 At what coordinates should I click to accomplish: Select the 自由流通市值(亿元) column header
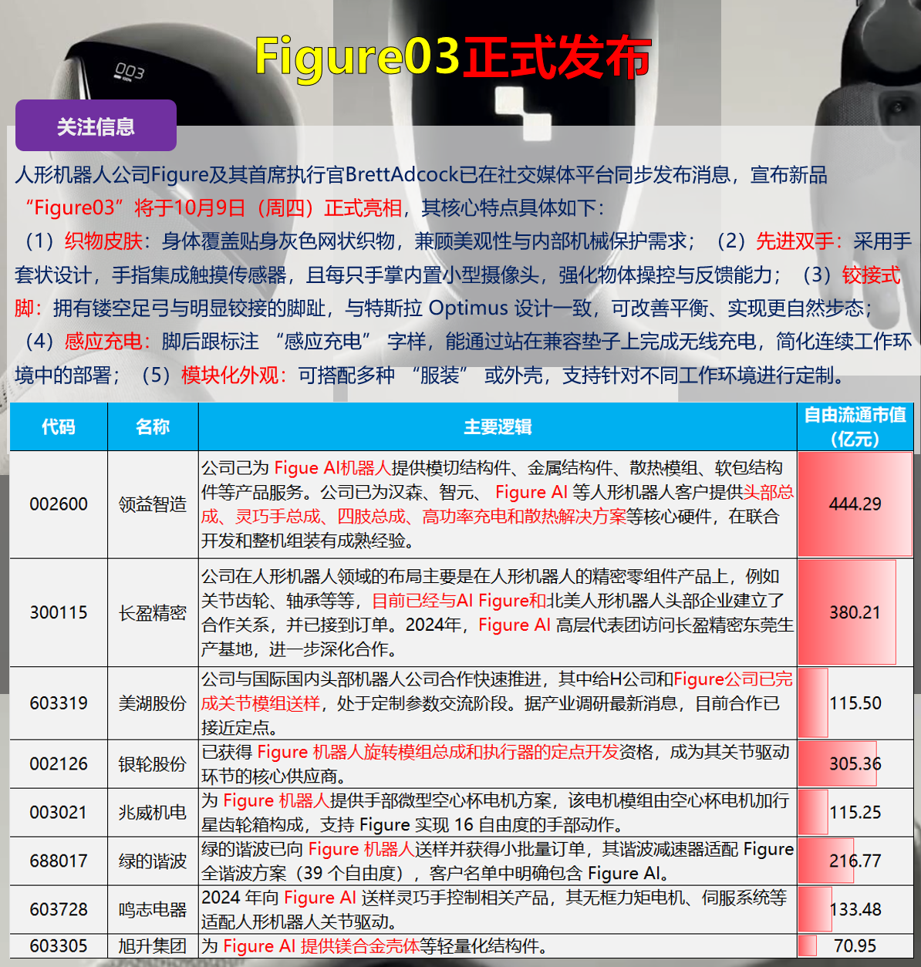pyautogui.click(x=855, y=426)
